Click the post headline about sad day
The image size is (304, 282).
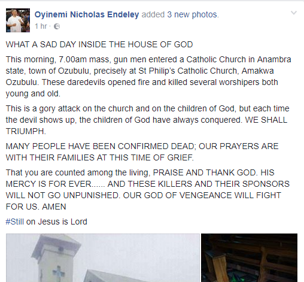(x=99, y=44)
